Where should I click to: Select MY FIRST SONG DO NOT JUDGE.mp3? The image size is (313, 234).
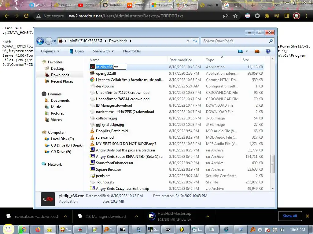pos(126,144)
